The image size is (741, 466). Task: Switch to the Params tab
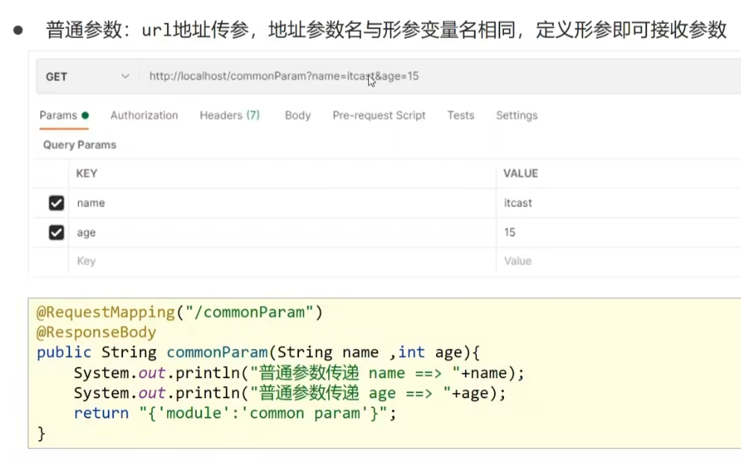coord(58,115)
